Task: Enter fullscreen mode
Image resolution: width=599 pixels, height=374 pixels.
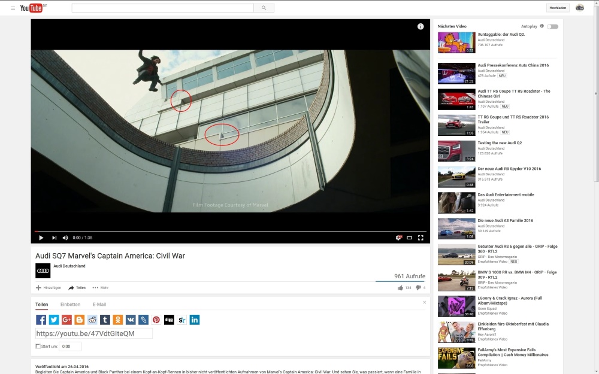Action: point(420,238)
